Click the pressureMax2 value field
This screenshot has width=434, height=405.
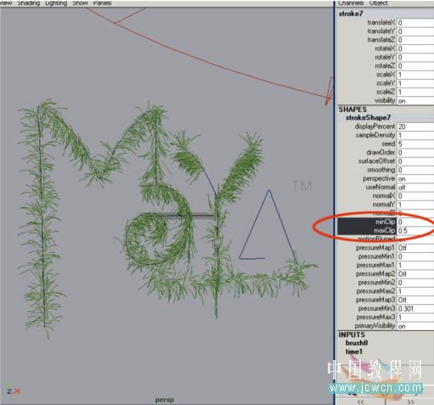coord(415,291)
